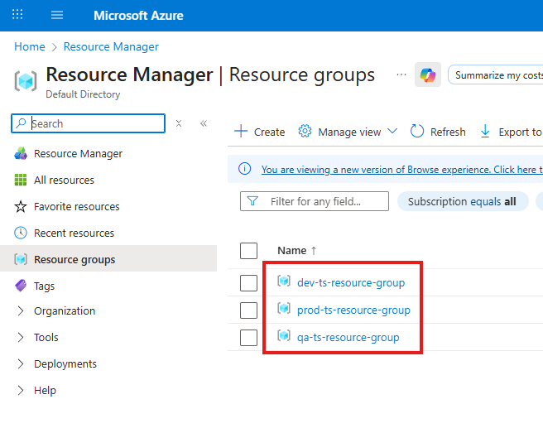Click the Favorite resources star icon
This screenshot has width=543, height=433.
click(21, 207)
